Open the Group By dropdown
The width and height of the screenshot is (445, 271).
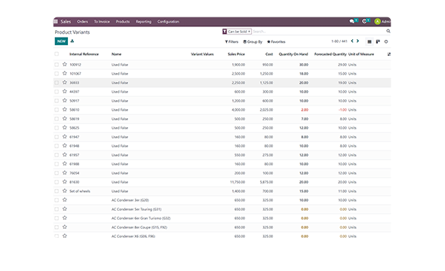[x=253, y=41]
